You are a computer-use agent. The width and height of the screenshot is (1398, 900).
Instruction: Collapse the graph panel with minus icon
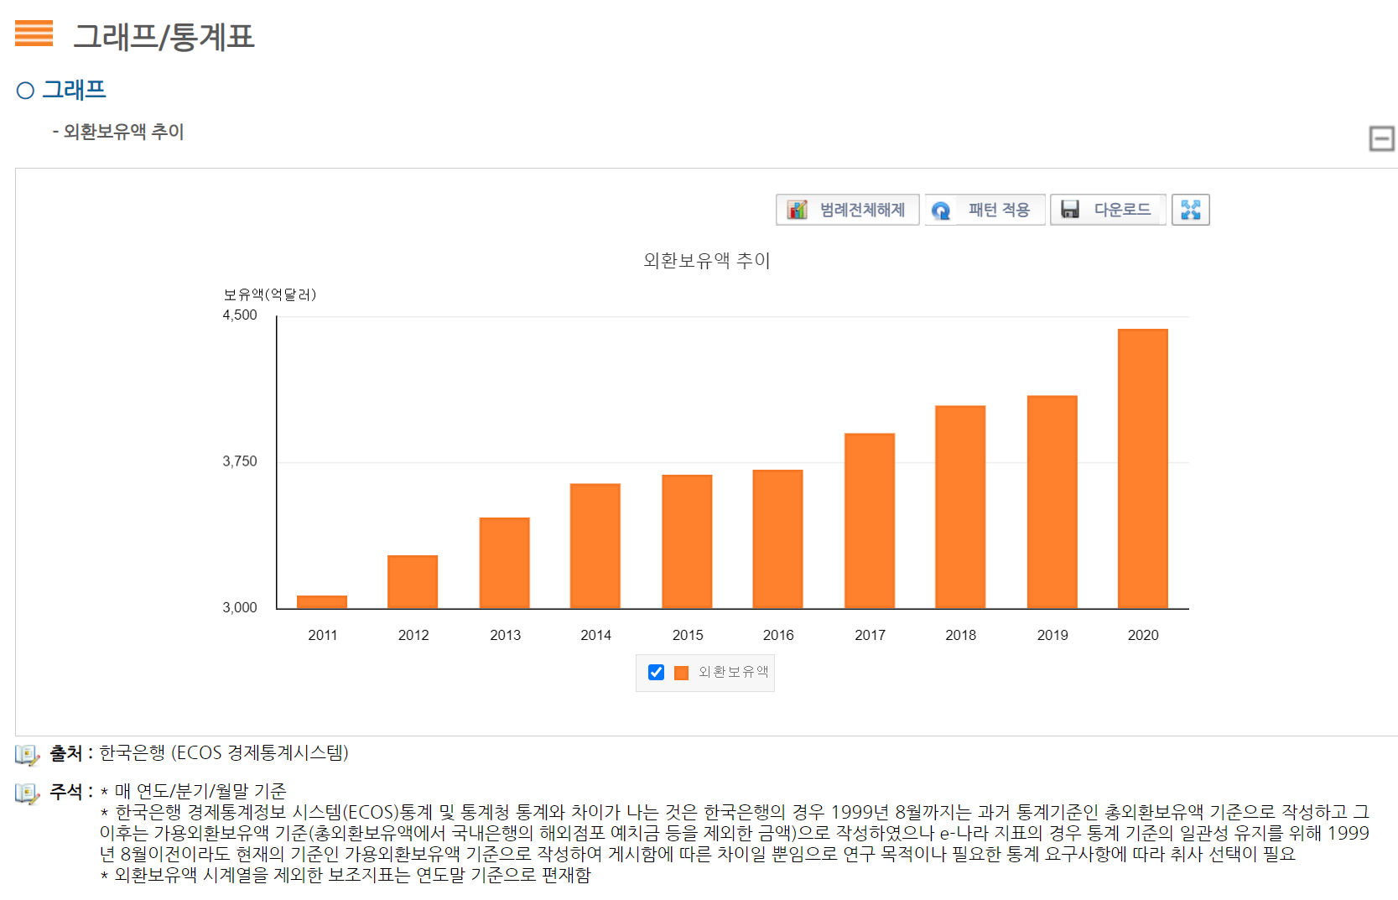tap(1381, 138)
